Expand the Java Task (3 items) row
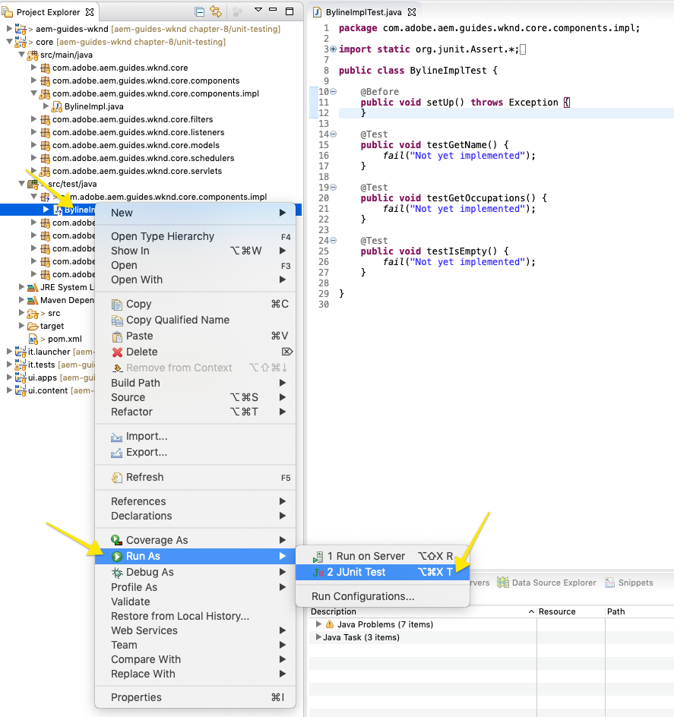The image size is (674, 717). 318,637
